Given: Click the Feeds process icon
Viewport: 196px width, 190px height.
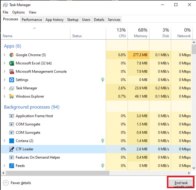Looking at the screenshot, I should pyautogui.click(x=12, y=166).
